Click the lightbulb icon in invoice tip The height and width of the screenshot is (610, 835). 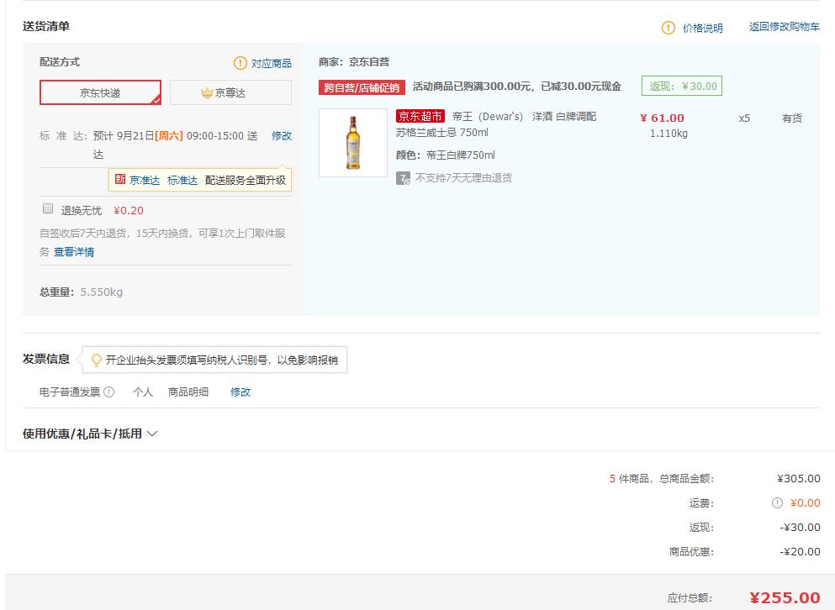pos(97,360)
